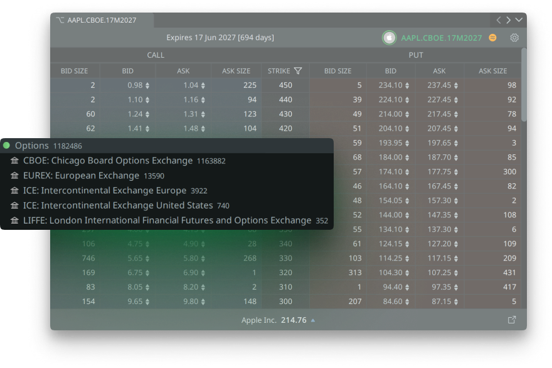Viewport: 552px width, 368px height.
Task: Open widget in new window via the popout icon
Action: 512,320
